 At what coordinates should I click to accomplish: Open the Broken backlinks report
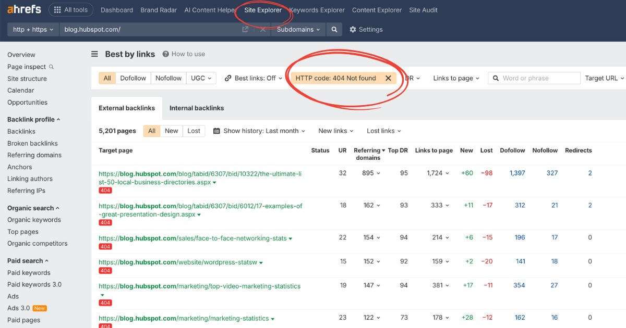pos(32,143)
